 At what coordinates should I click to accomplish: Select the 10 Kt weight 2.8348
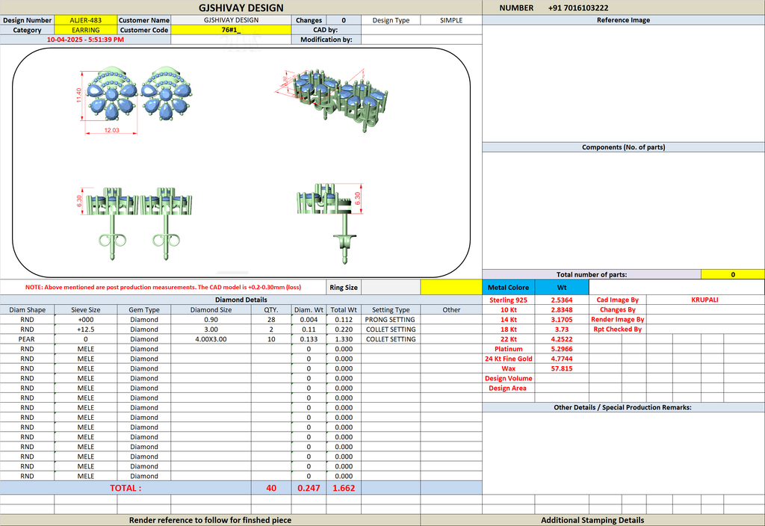[562, 310]
